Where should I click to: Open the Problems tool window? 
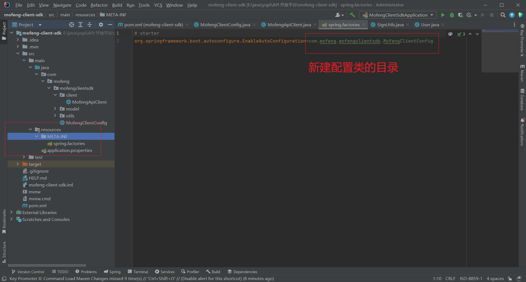[86, 272]
